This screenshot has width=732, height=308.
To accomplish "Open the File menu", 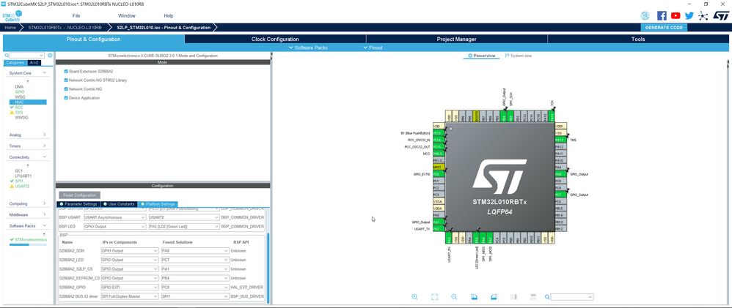I will pos(76,16).
